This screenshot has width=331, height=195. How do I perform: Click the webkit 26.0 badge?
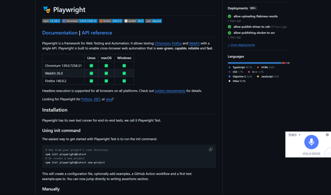pos(134,21)
